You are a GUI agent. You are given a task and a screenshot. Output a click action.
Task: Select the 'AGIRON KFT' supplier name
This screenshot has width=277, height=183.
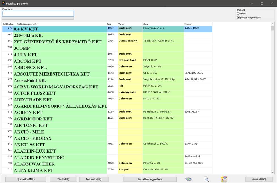pos(28,113)
